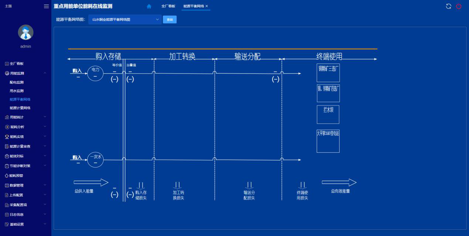This screenshot has width=469, height=236.
Task: Click the 用能监测 sidebar icon
Action: [x=7, y=73]
